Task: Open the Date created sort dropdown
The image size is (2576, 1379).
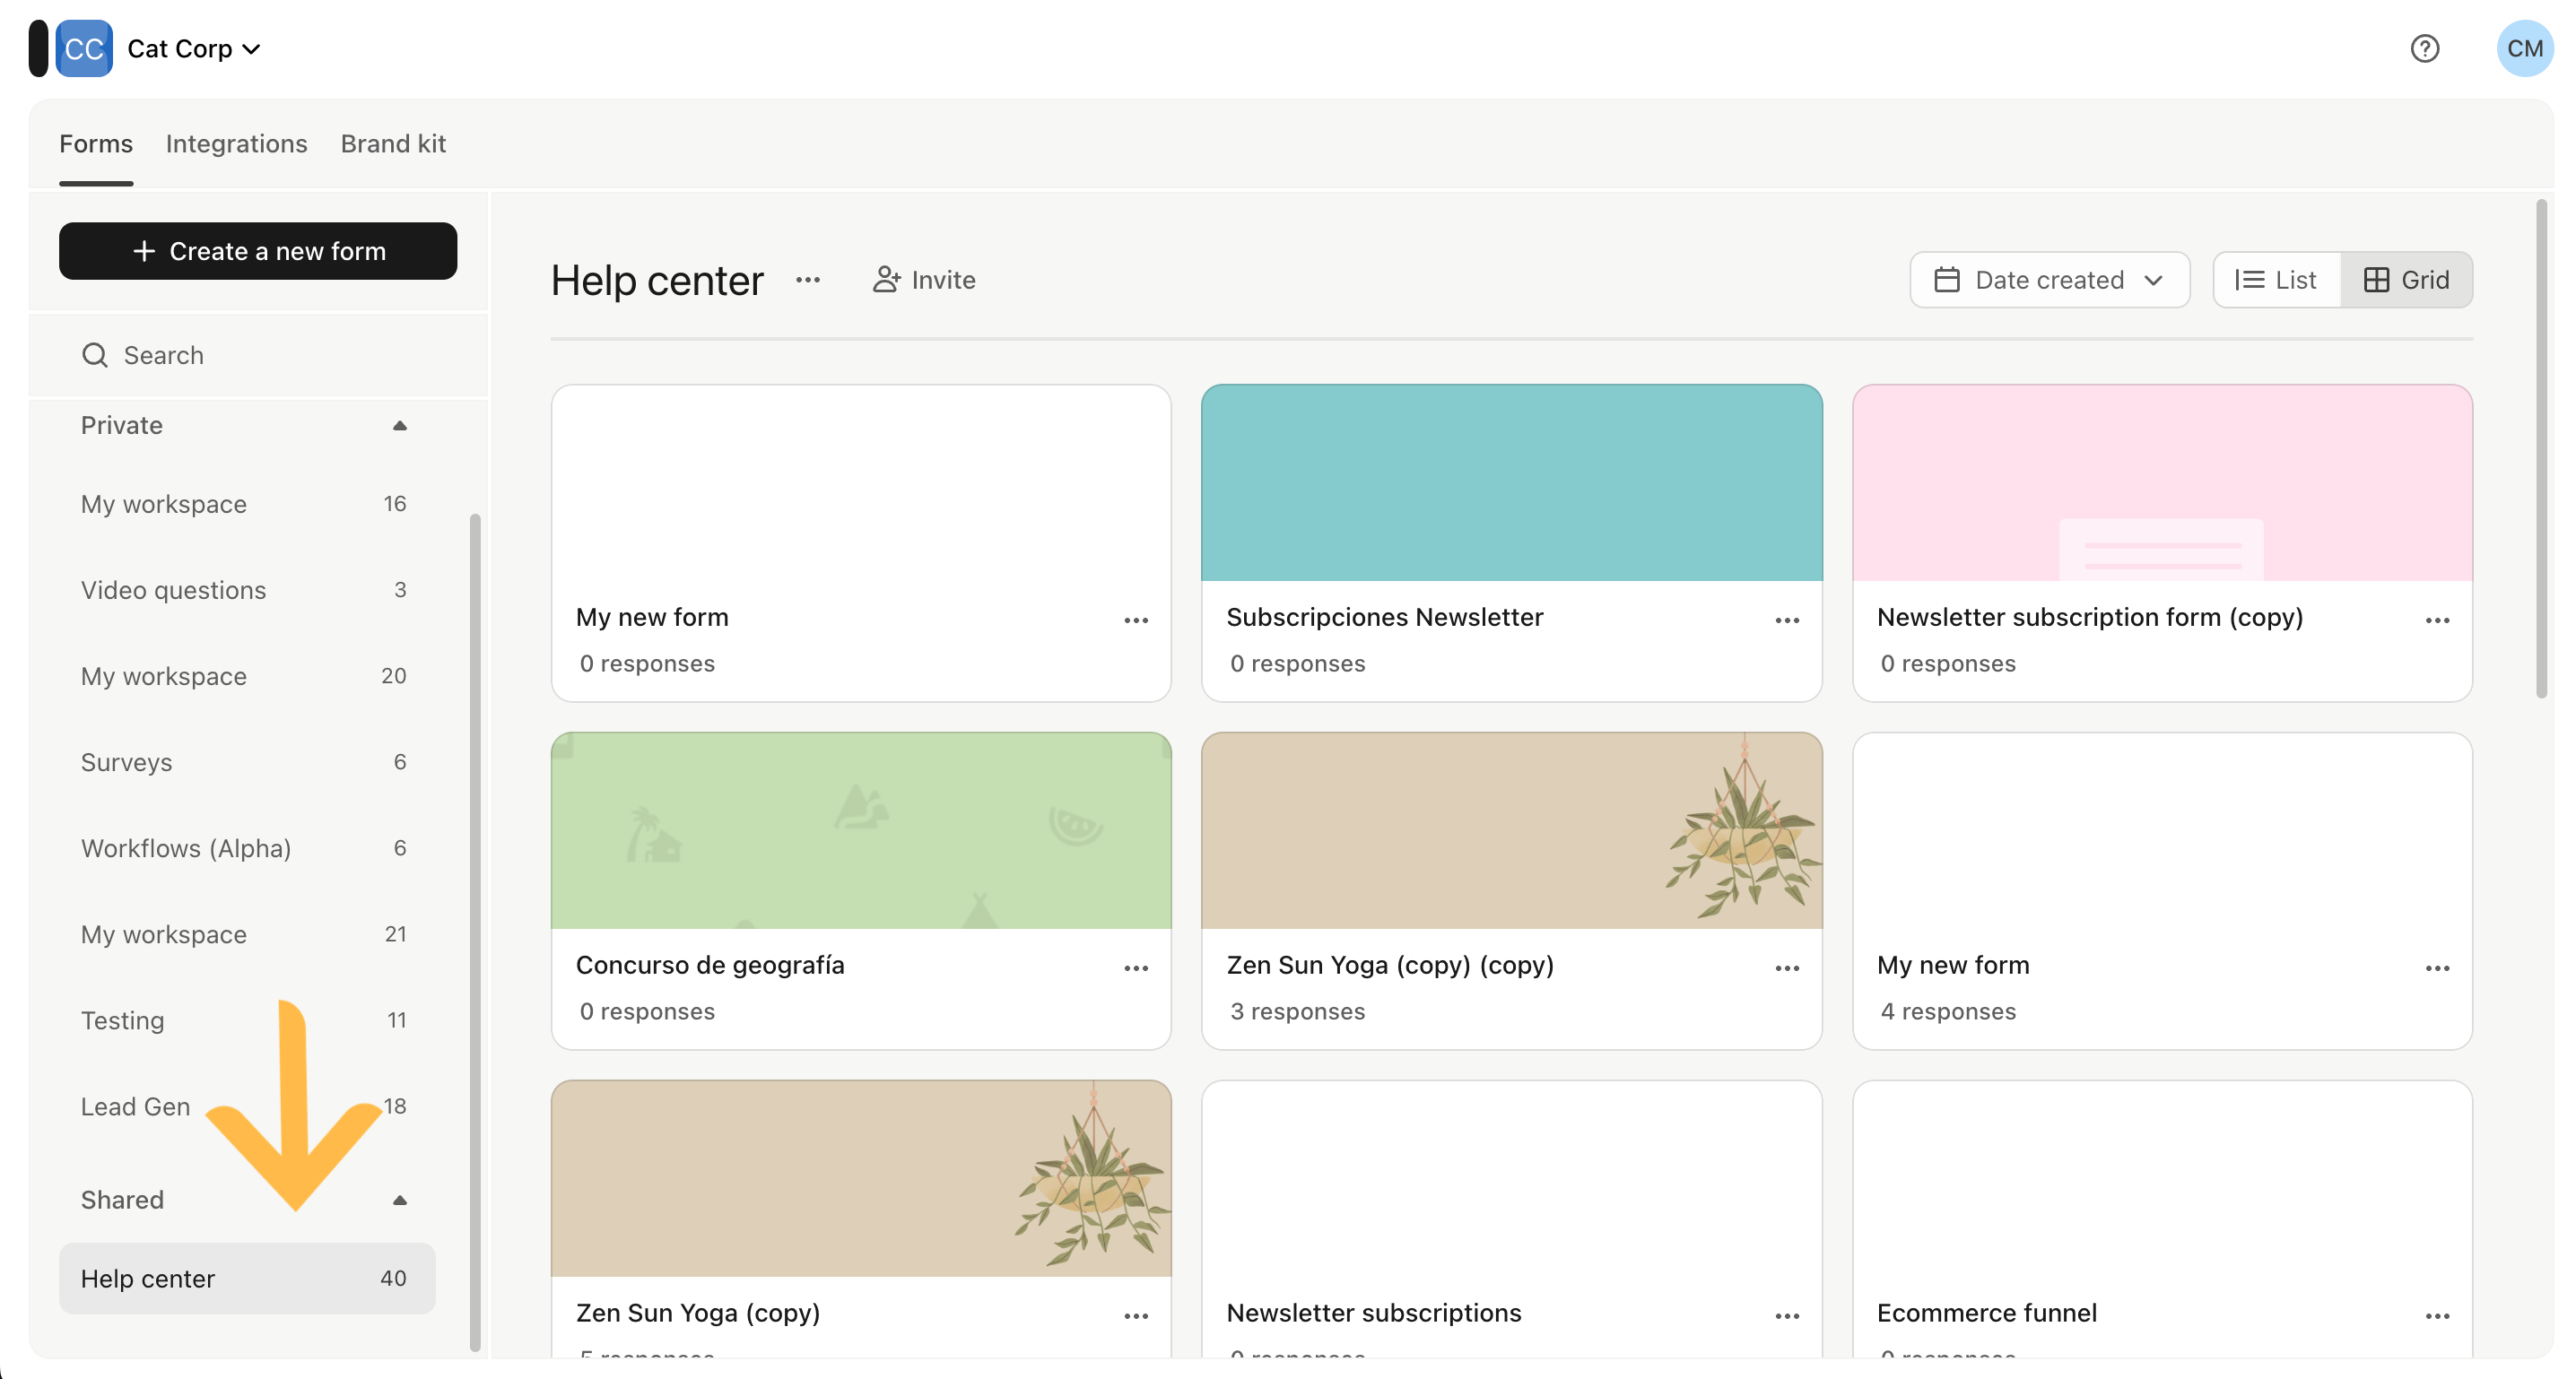Action: pos(2049,280)
